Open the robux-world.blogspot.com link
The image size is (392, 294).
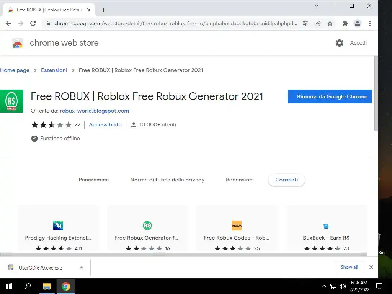(94, 111)
